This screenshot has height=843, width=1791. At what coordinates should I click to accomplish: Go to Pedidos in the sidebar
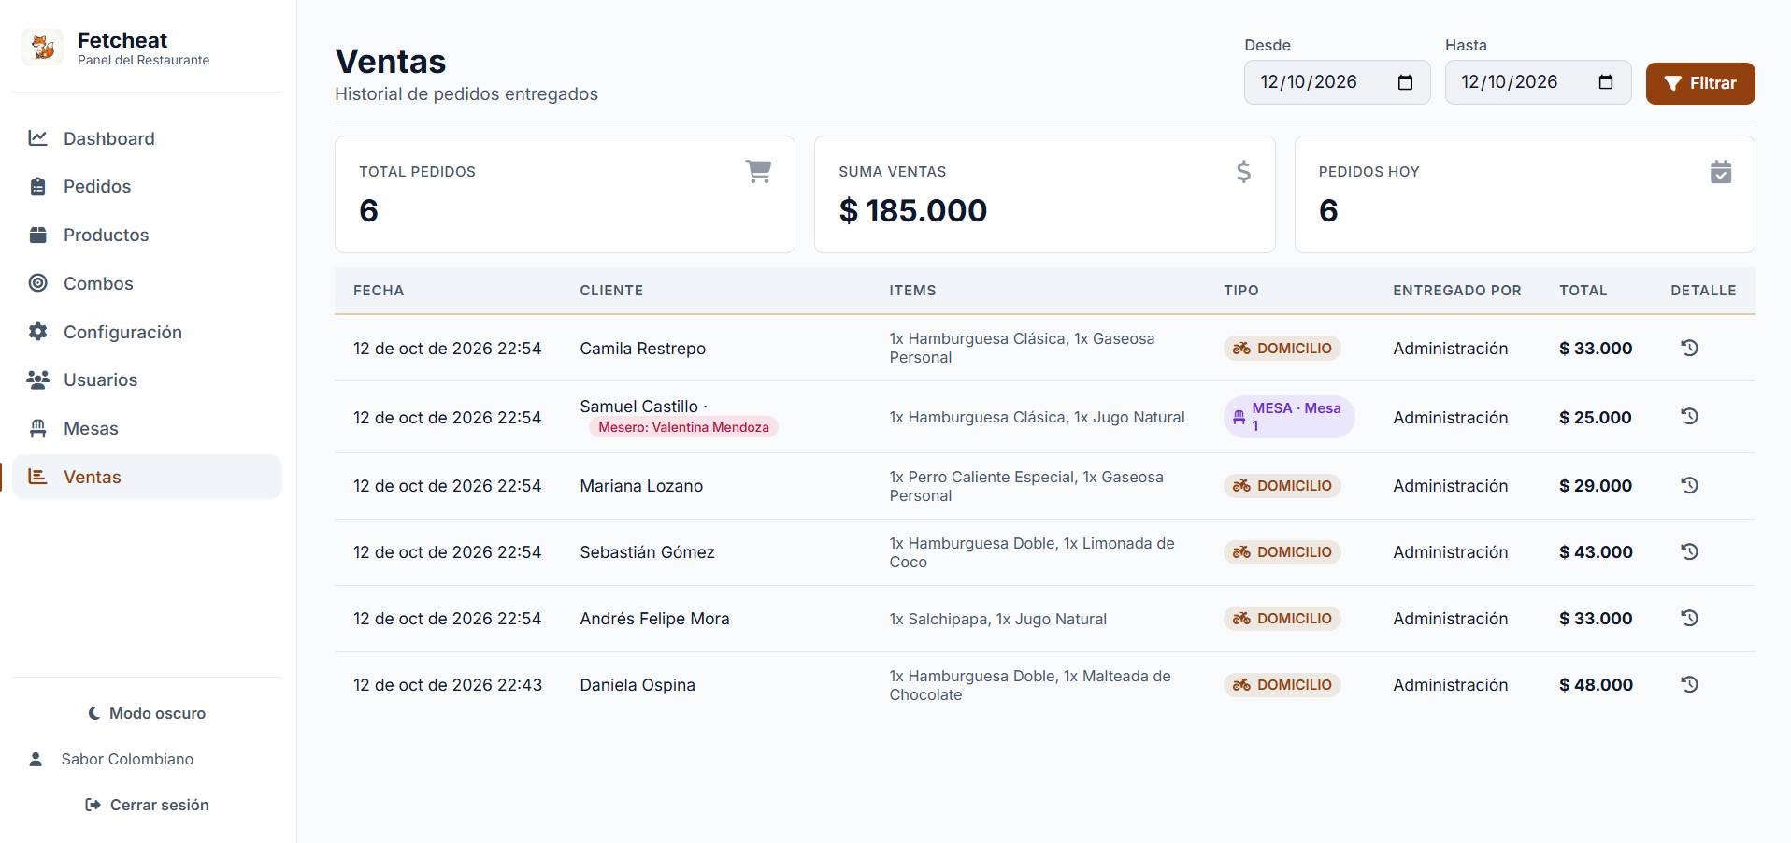[x=147, y=186]
